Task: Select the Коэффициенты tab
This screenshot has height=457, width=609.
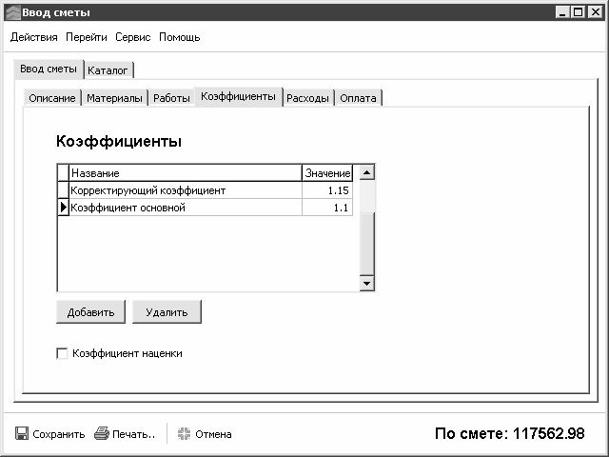Action: click(x=238, y=96)
